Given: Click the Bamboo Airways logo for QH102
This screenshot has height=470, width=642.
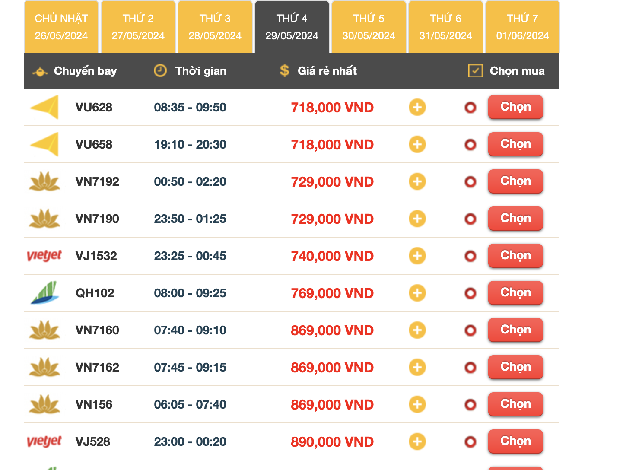Looking at the screenshot, I should pos(45,293).
